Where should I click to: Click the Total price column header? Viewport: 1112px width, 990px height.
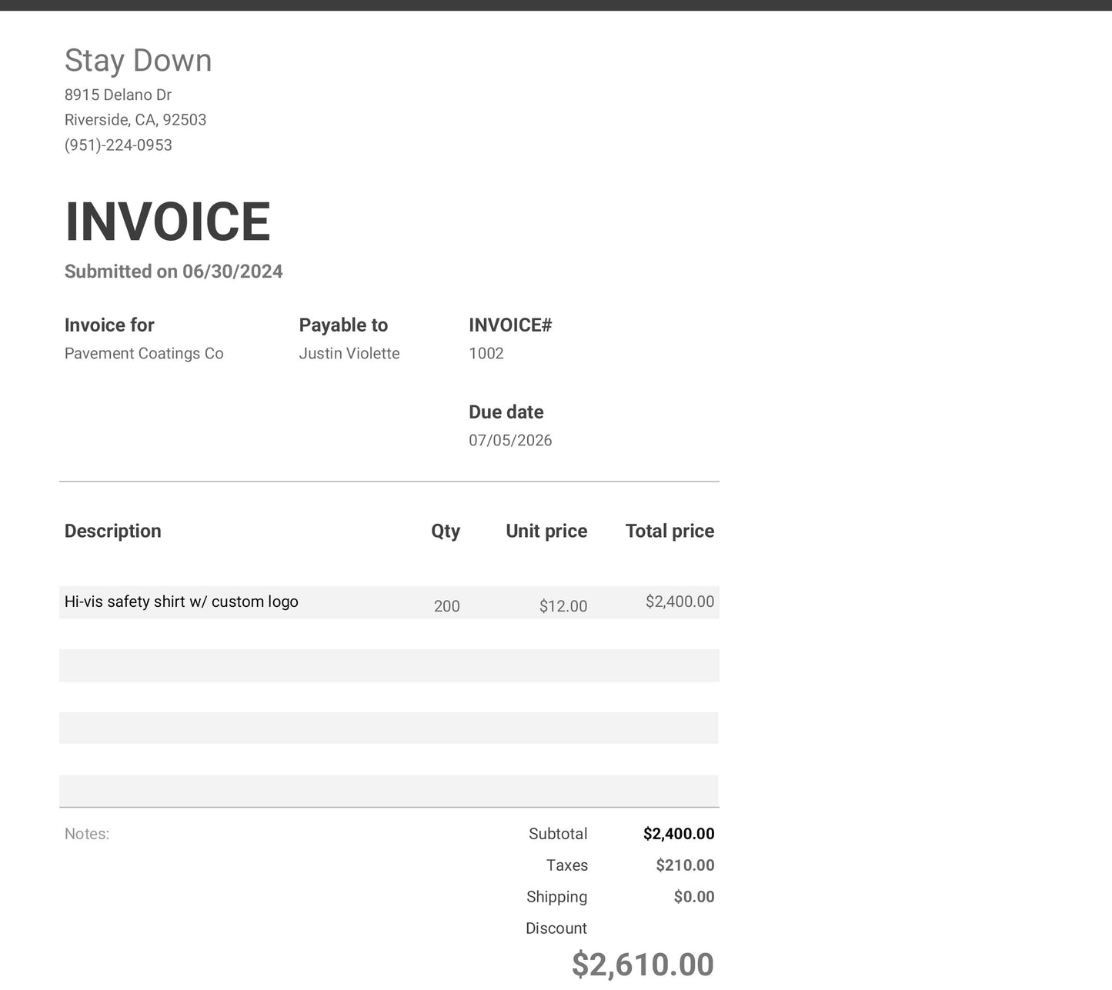pyautogui.click(x=670, y=532)
